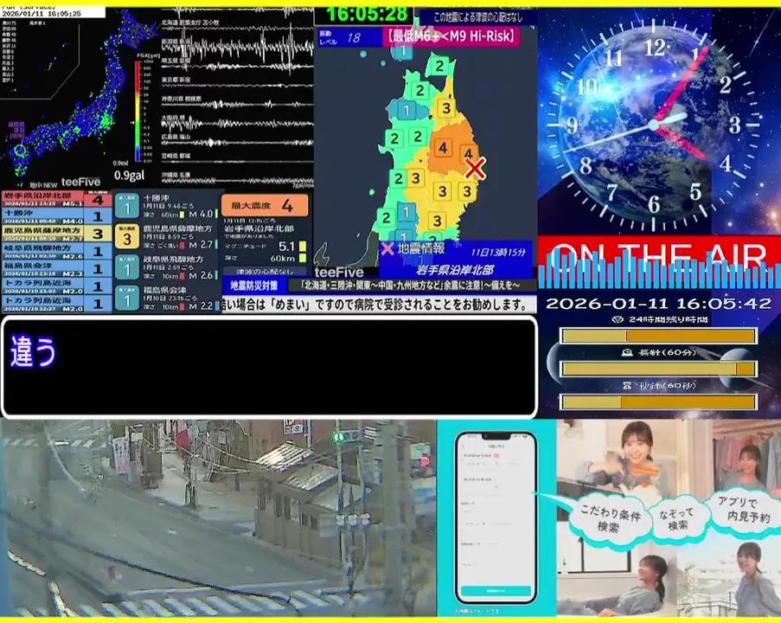Viewport: 781px width, 623px height.
Task: Click the アプリで内見予約 speech bubble
Action: pos(744,510)
